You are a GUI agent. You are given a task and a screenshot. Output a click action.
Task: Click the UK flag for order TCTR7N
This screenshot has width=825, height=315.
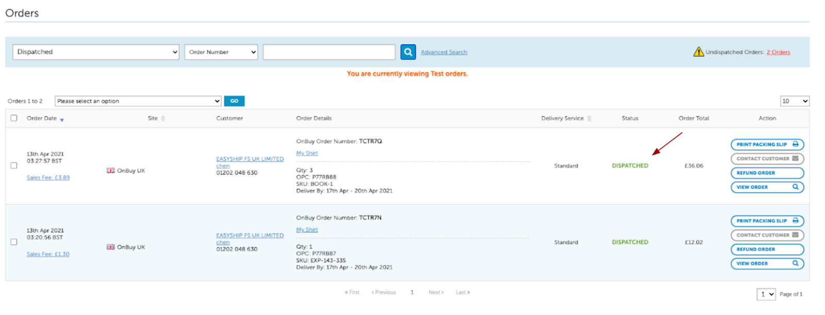pos(110,247)
